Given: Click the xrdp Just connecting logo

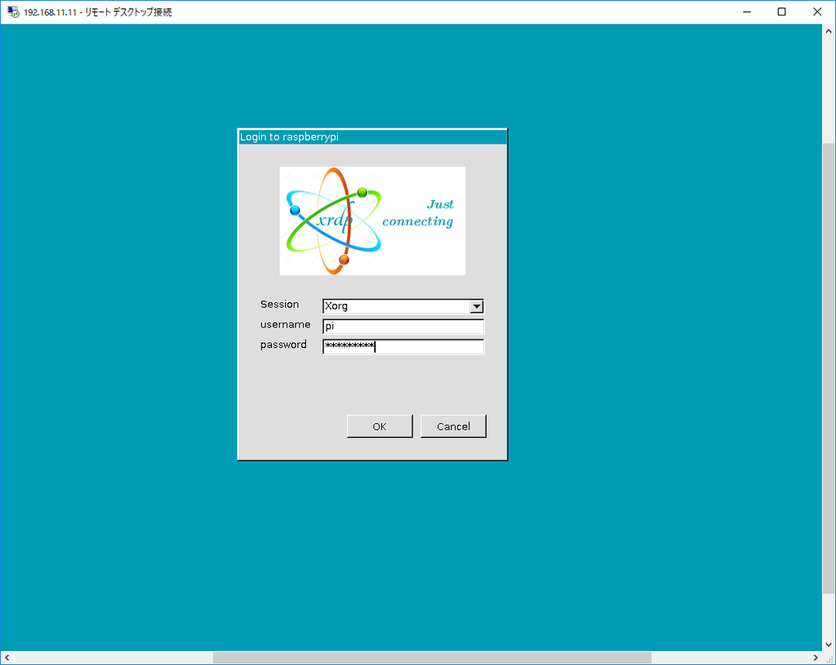Looking at the screenshot, I should (372, 221).
